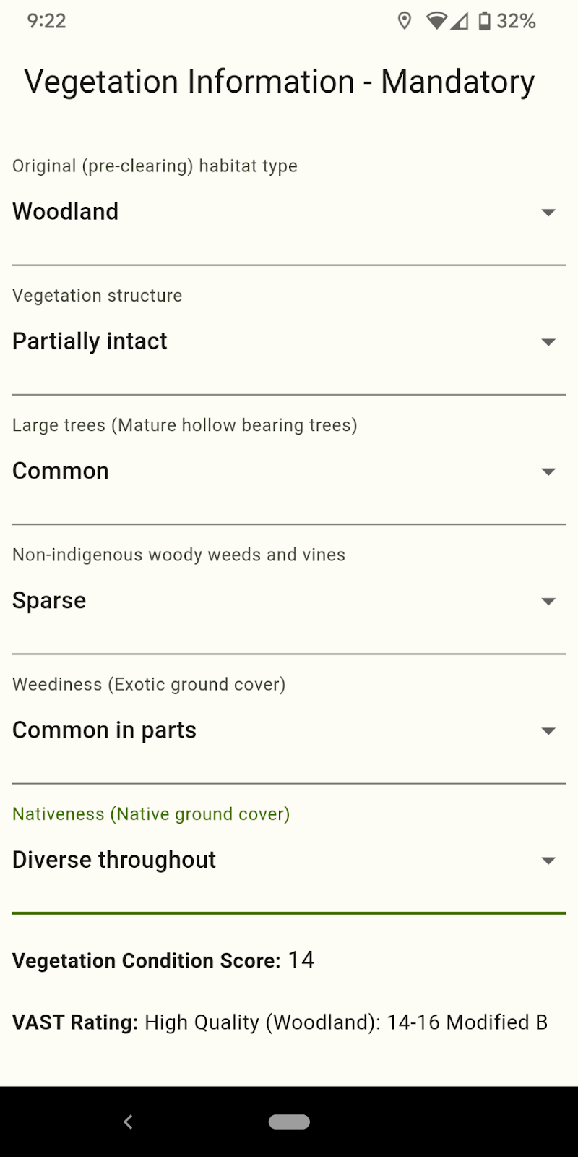Tap the Common in parts value
The width and height of the screenshot is (578, 1157).
(104, 730)
